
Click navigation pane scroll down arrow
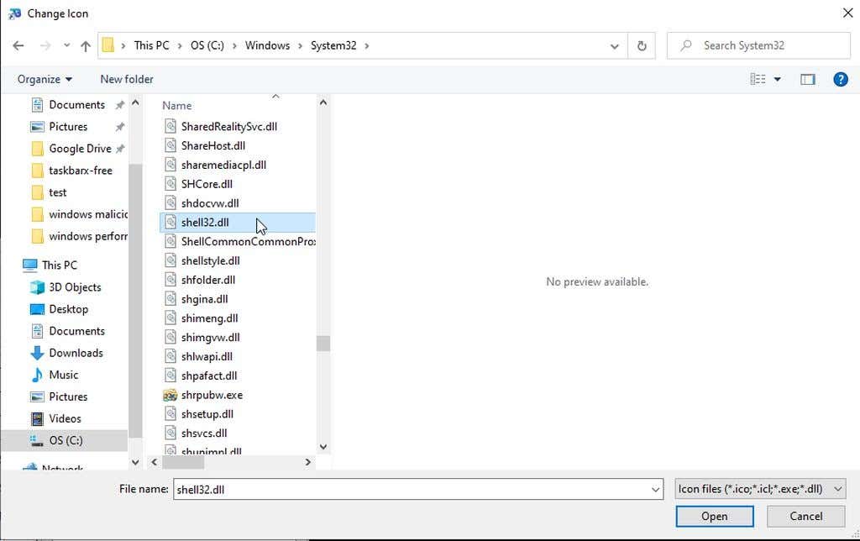(135, 463)
